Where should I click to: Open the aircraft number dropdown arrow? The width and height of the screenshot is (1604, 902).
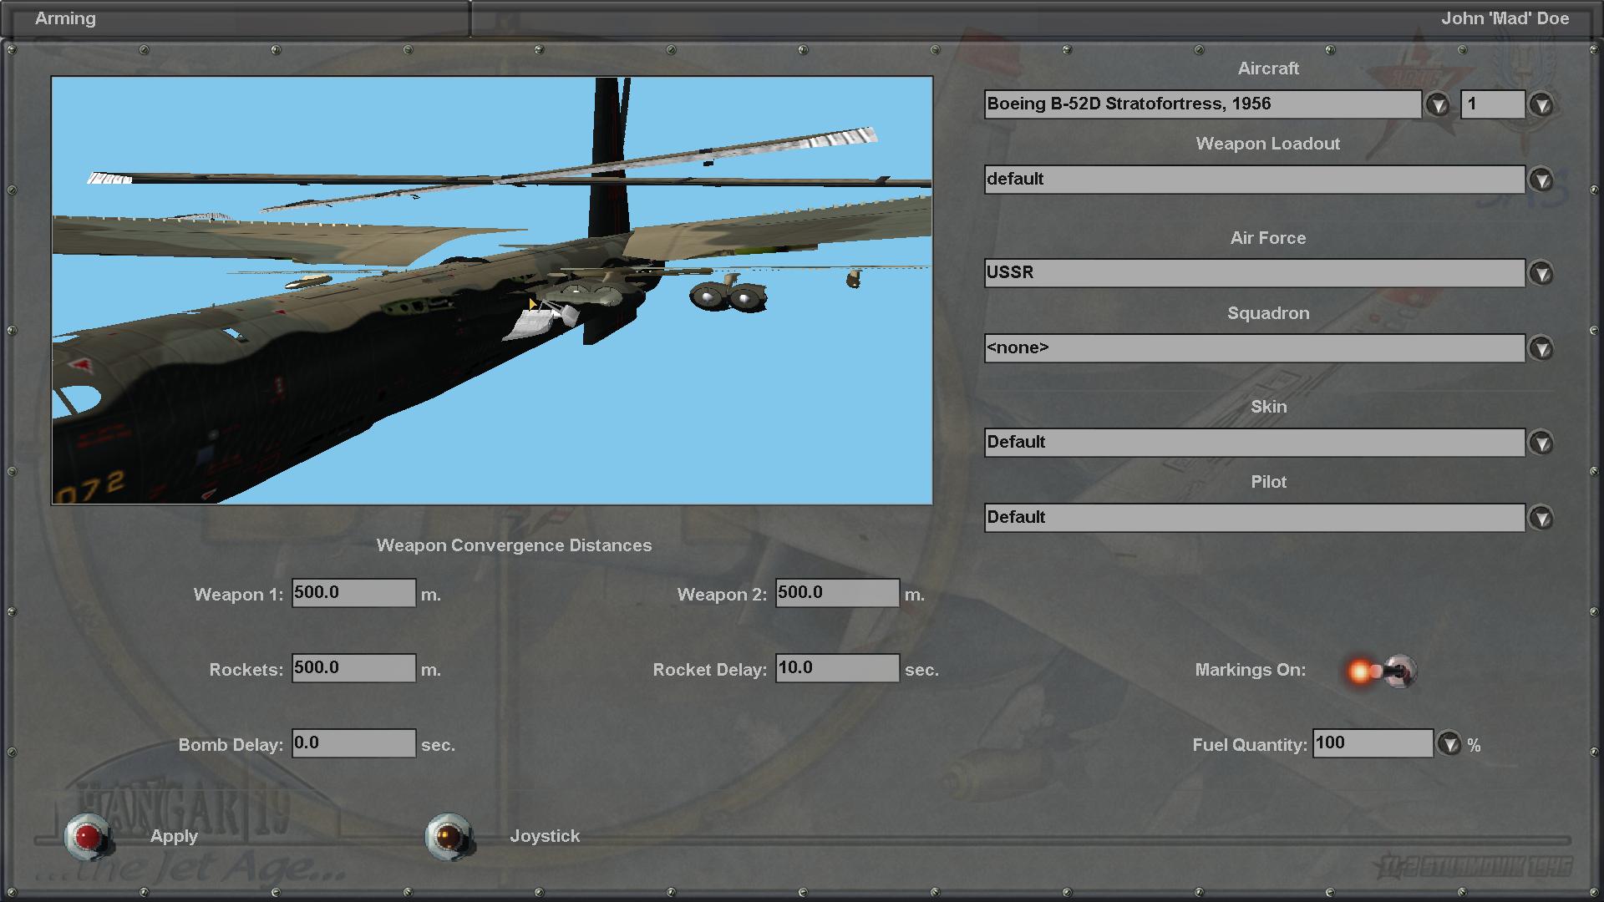tap(1541, 104)
